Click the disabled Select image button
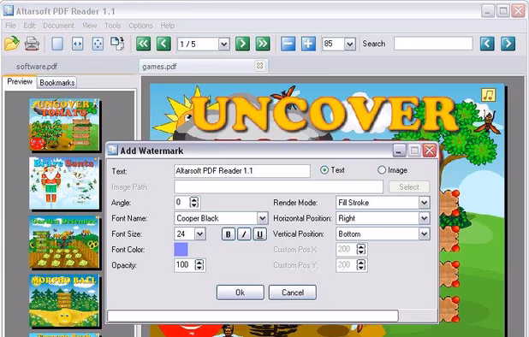Viewport: 529px width, 337px height. click(x=409, y=187)
